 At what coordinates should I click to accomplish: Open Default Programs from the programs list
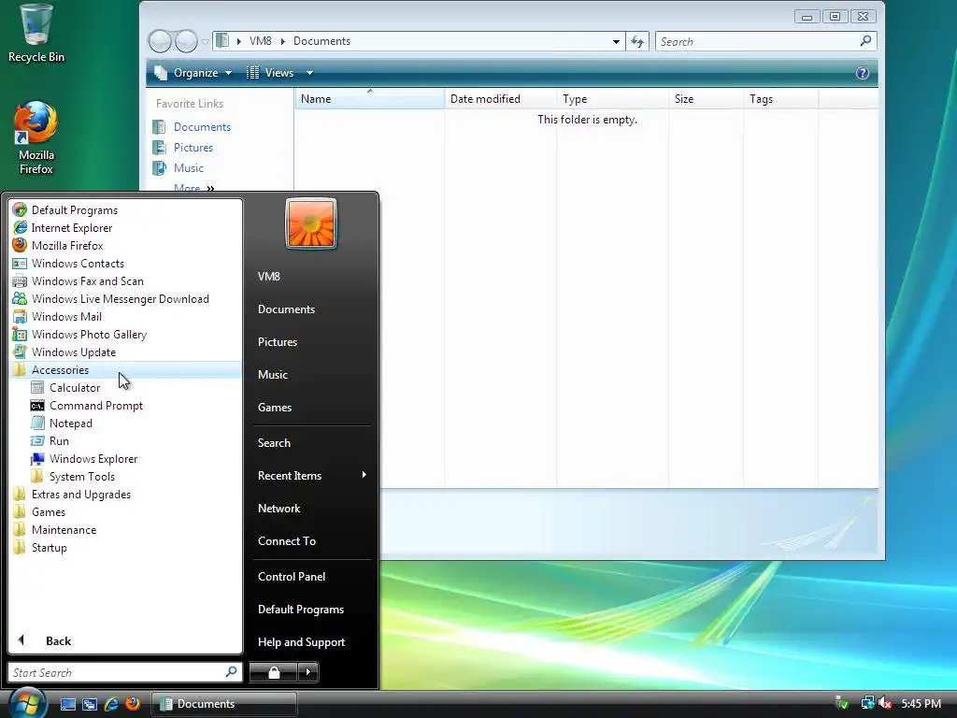click(75, 210)
